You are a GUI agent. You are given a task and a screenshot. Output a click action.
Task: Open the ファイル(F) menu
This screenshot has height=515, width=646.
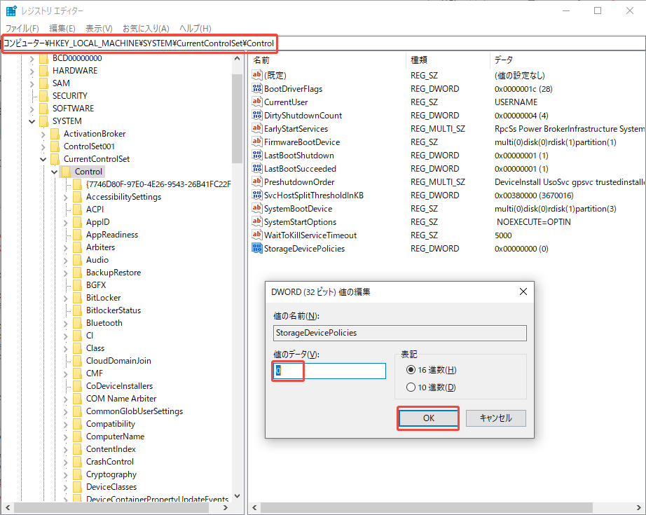22,29
